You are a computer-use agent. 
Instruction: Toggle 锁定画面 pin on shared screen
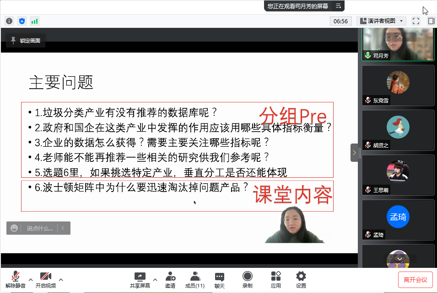click(x=26, y=41)
